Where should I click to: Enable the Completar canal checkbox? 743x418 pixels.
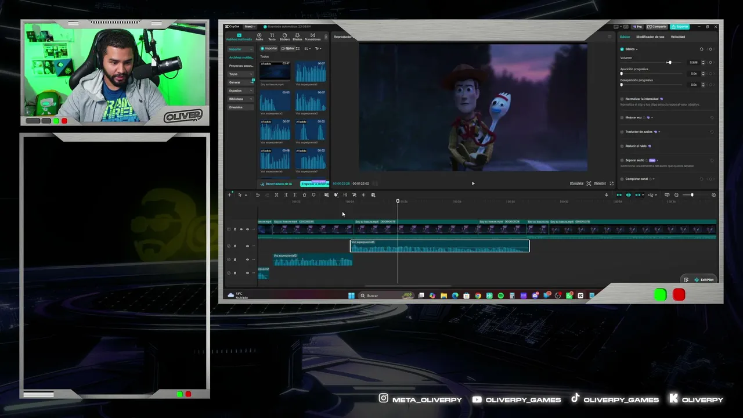[x=622, y=179]
